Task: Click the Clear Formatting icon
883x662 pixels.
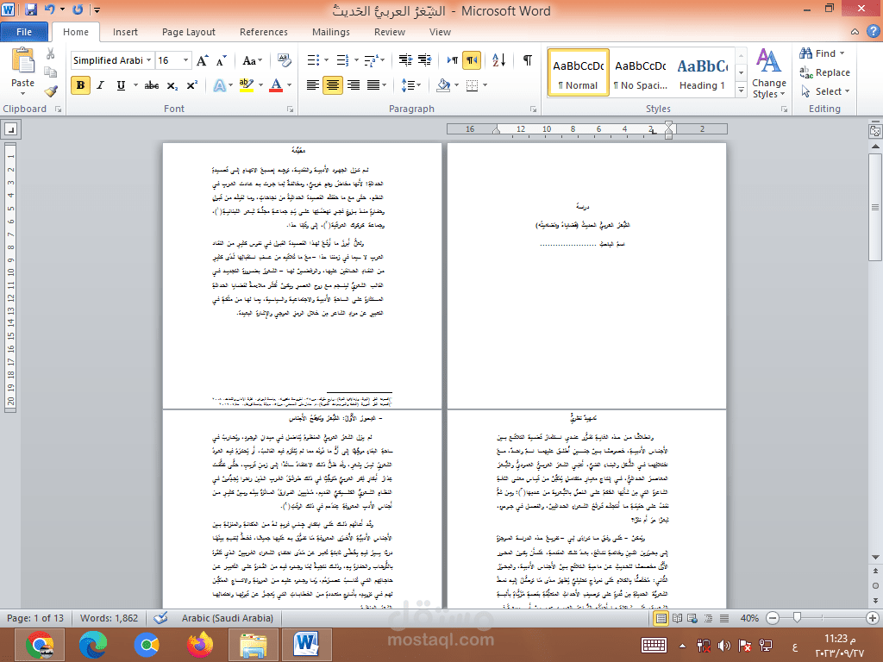Action: pyautogui.click(x=285, y=60)
